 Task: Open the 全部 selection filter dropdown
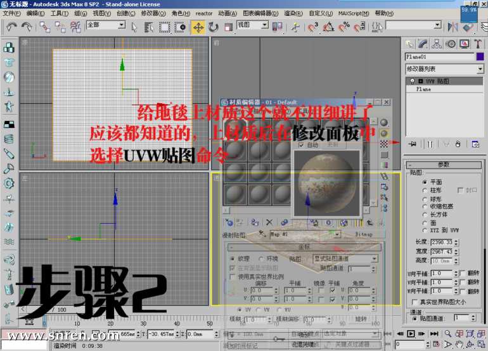(122, 25)
